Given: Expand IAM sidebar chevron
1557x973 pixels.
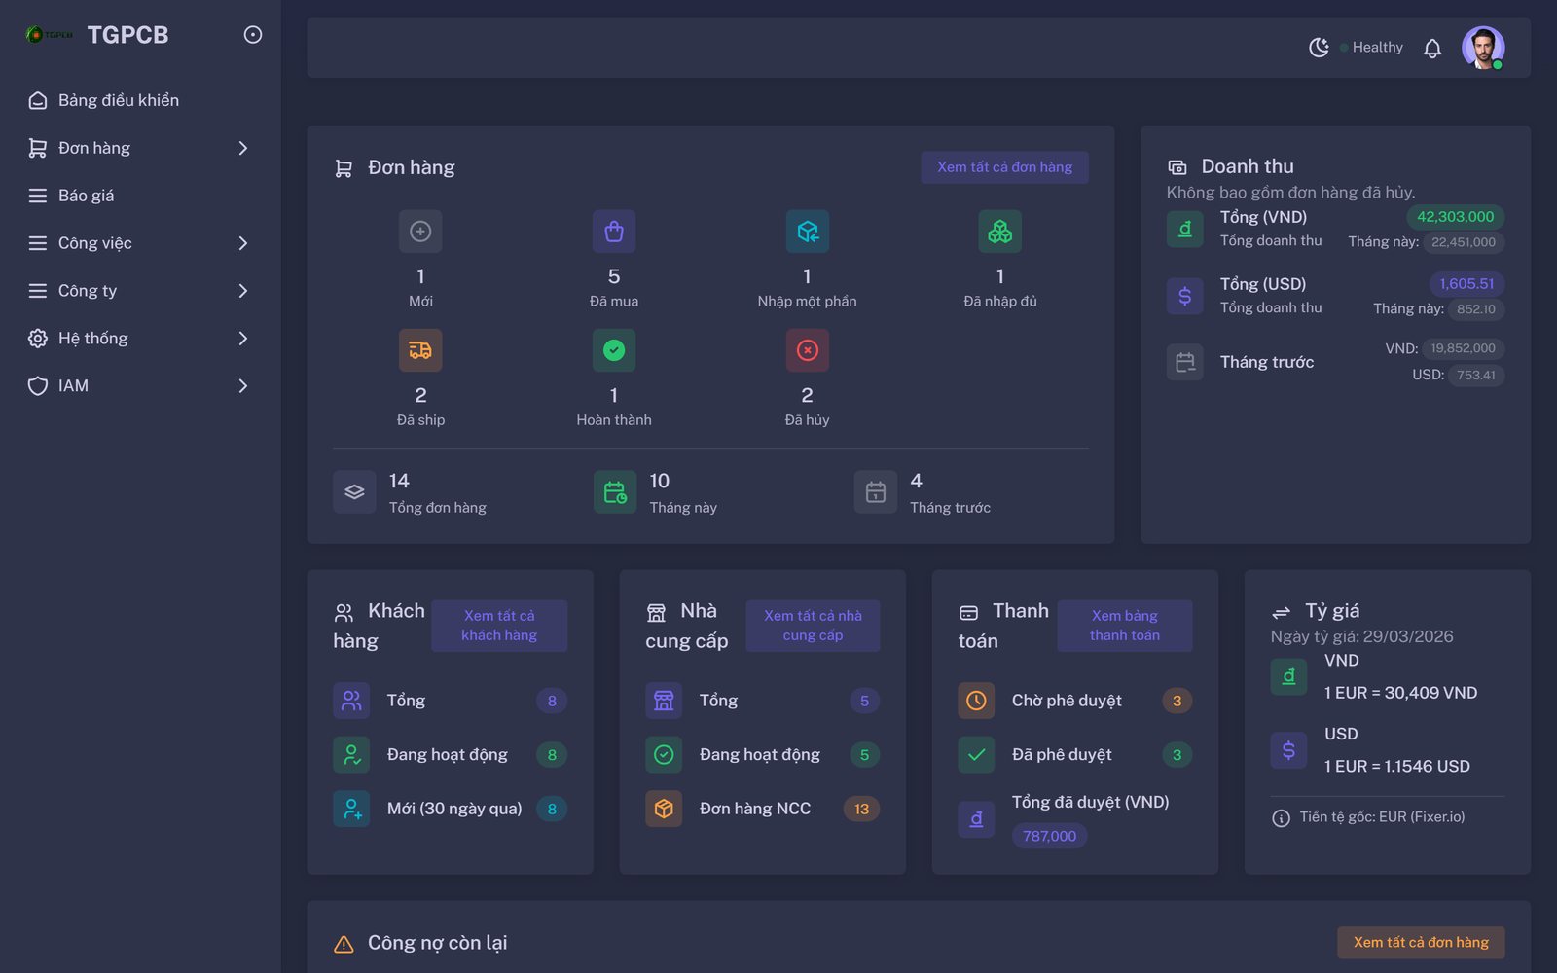Looking at the screenshot, I should pos(243,386).
